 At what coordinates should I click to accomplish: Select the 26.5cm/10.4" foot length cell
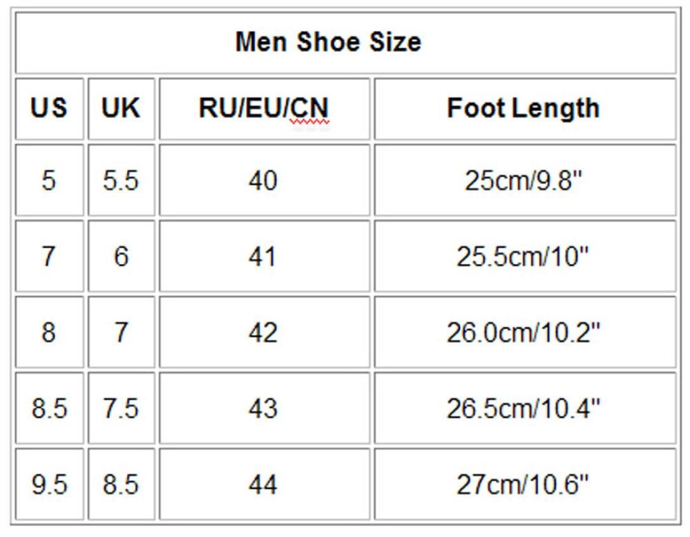[524, 409]
